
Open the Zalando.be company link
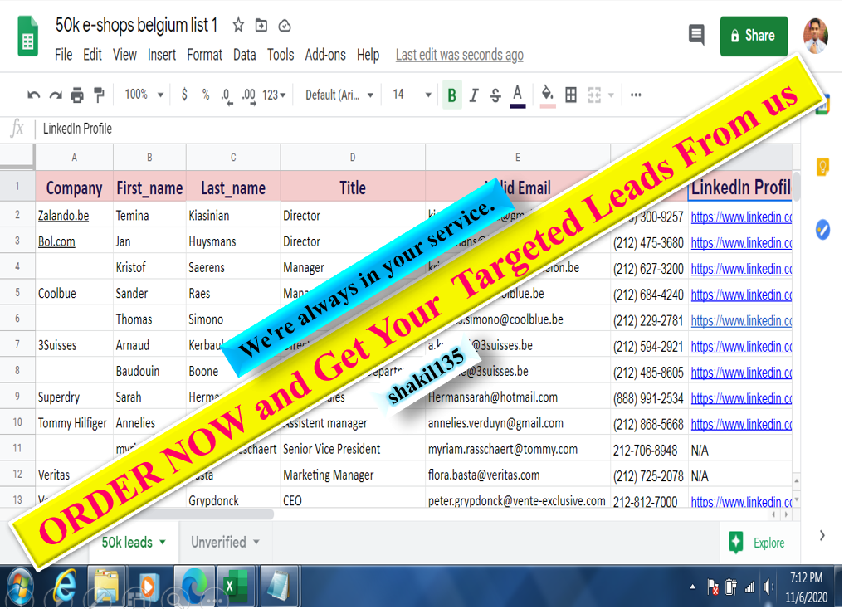point(63,216)
